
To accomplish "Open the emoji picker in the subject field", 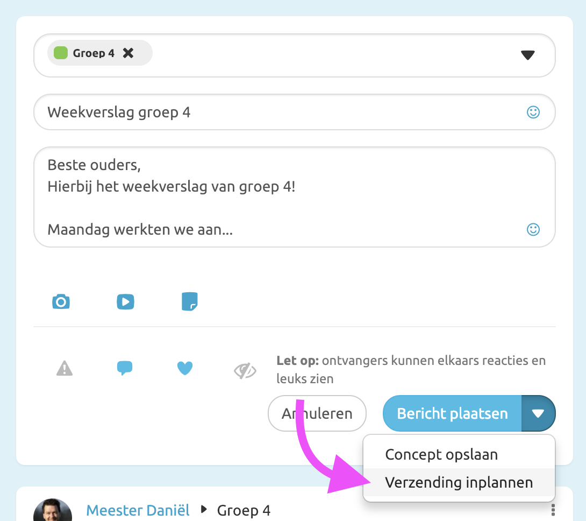I will click(x=533, y=112).
